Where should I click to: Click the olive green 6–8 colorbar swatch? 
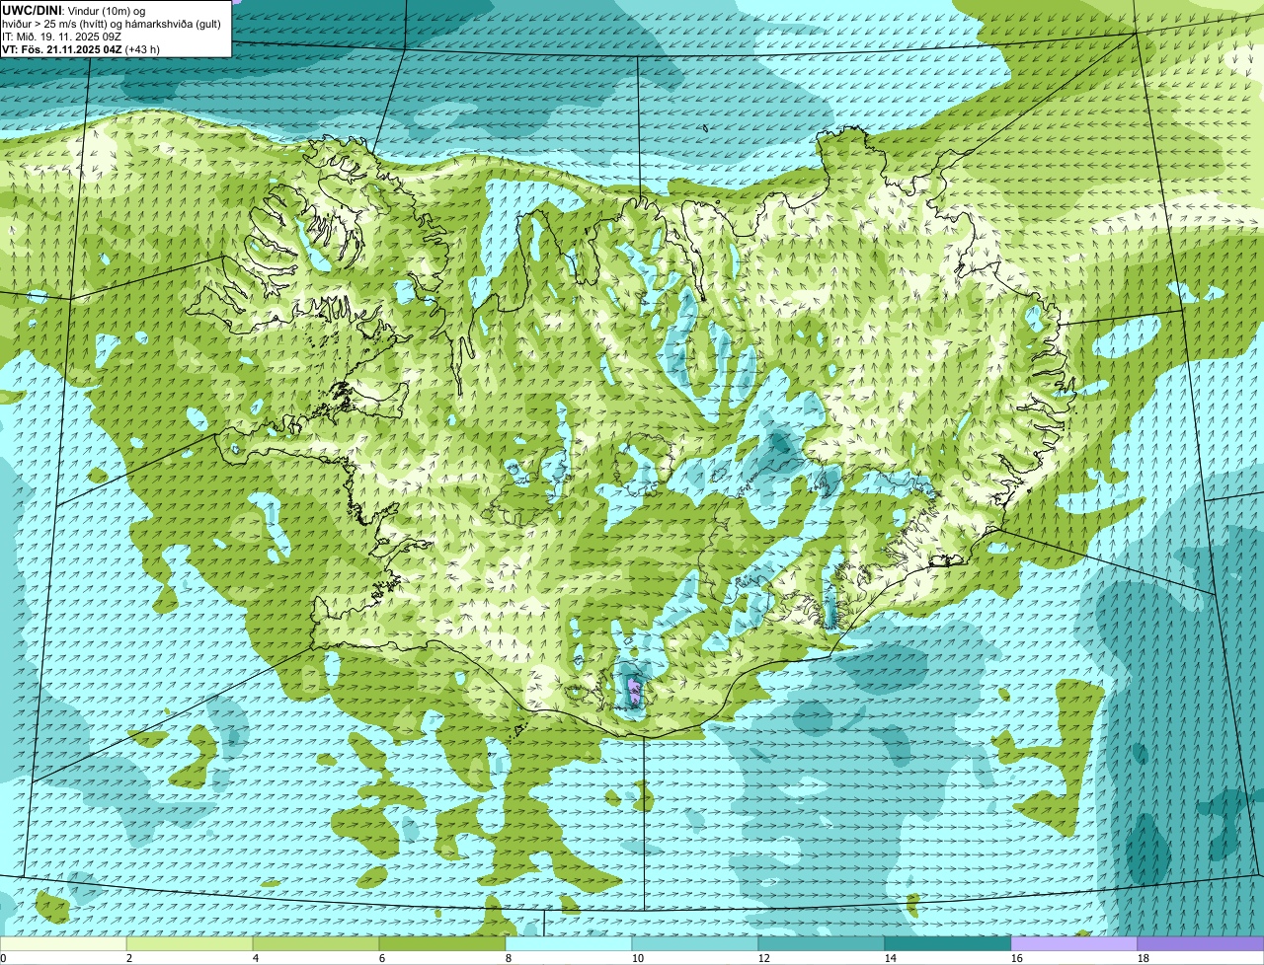(442, 944)
